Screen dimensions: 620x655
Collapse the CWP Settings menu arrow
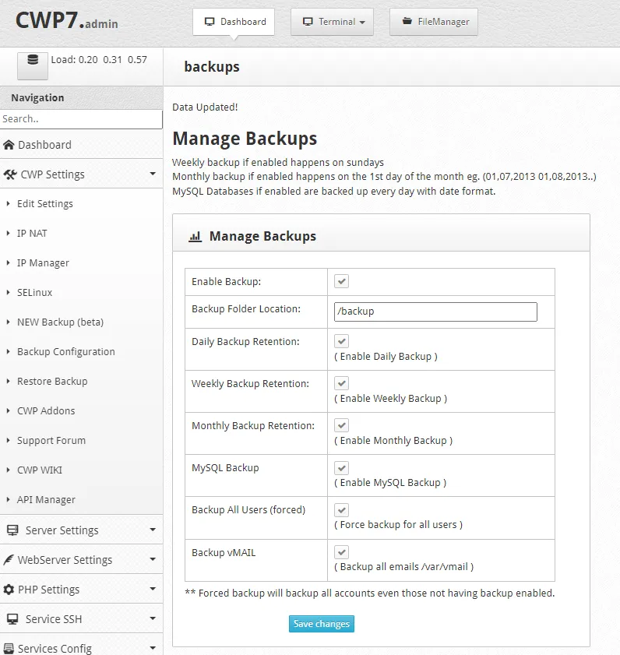pyautogui.click(x=153, y=174)
